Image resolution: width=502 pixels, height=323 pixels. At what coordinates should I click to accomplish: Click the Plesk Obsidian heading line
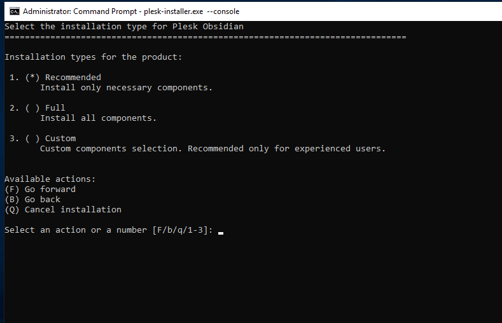pyautogui.click(x=124, y=27)
